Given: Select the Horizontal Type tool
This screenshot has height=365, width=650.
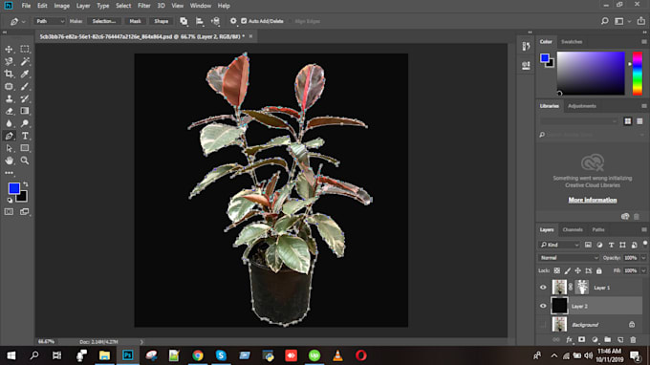Looking at the screenshot, I should (25, 136).
